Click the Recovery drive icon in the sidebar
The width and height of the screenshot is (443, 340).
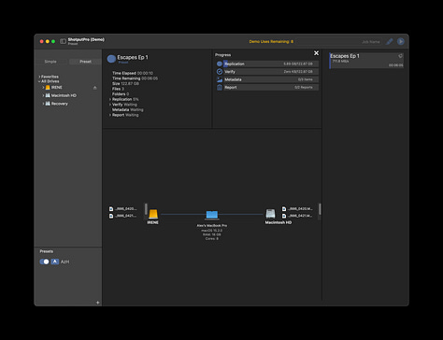pyautogui.click(x=48, y=104)
